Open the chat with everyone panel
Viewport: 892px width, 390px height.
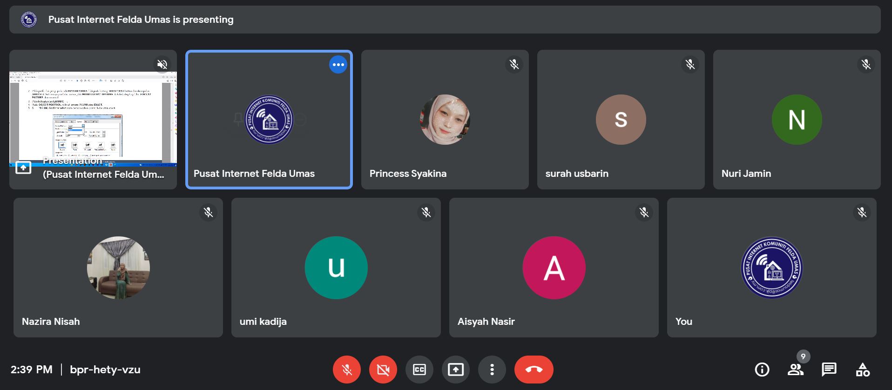click(829, 370)
